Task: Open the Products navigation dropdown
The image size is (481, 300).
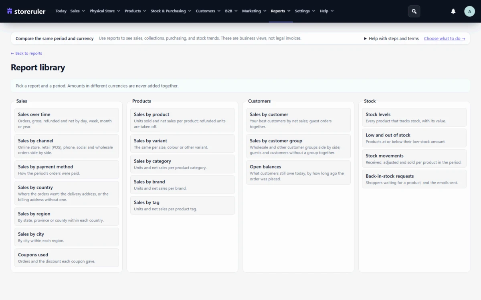Action: pyautogui.click(x=135, y=11)
